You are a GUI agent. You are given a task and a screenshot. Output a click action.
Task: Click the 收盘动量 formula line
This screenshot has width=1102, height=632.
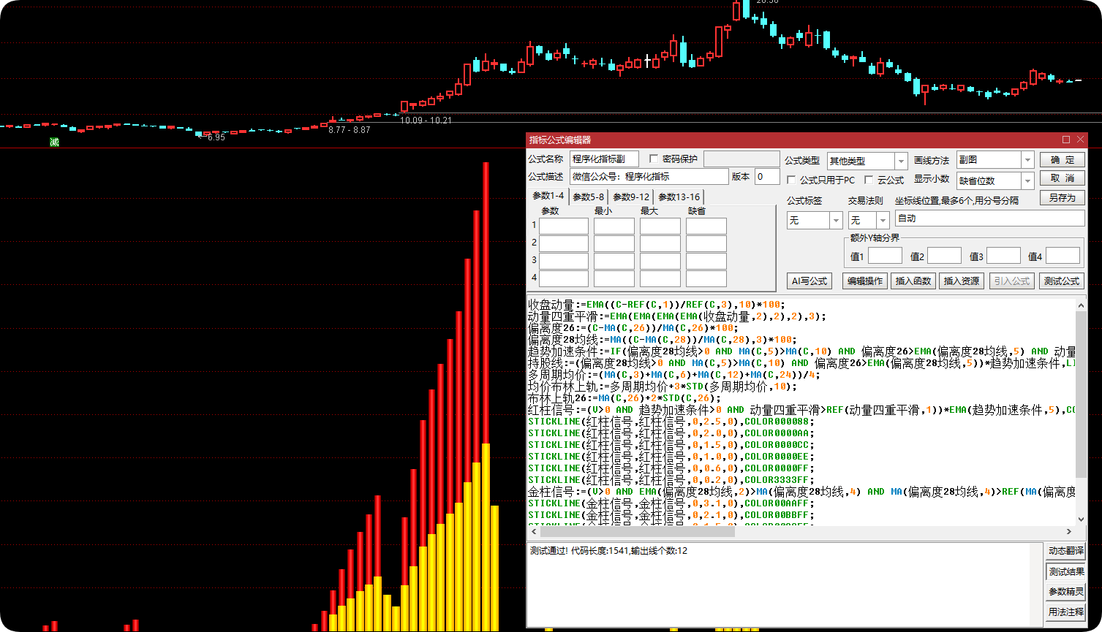pyautogui.click(x=656, y=305)
